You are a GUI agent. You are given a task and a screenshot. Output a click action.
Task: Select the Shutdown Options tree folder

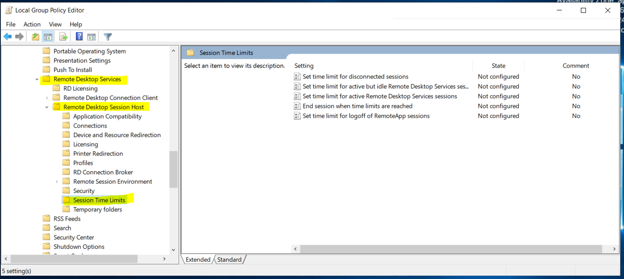pyautogui.click(x=79, y=247)
